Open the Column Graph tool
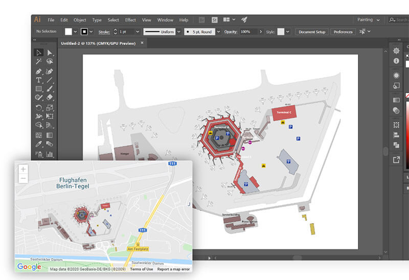Viewport: 409px width, 280px height. (x=50, y=154)
